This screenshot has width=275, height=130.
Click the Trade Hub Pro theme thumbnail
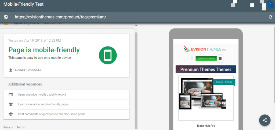(206, 98)
